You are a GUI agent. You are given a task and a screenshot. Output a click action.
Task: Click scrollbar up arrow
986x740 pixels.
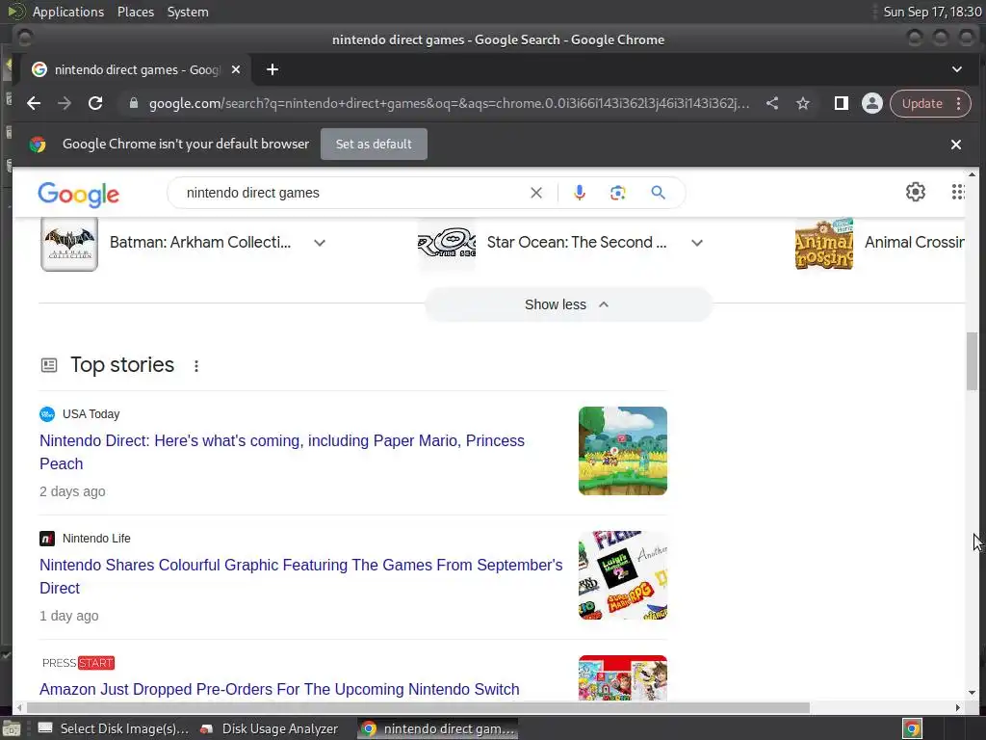pyautogui.click(x=973, y=174)
